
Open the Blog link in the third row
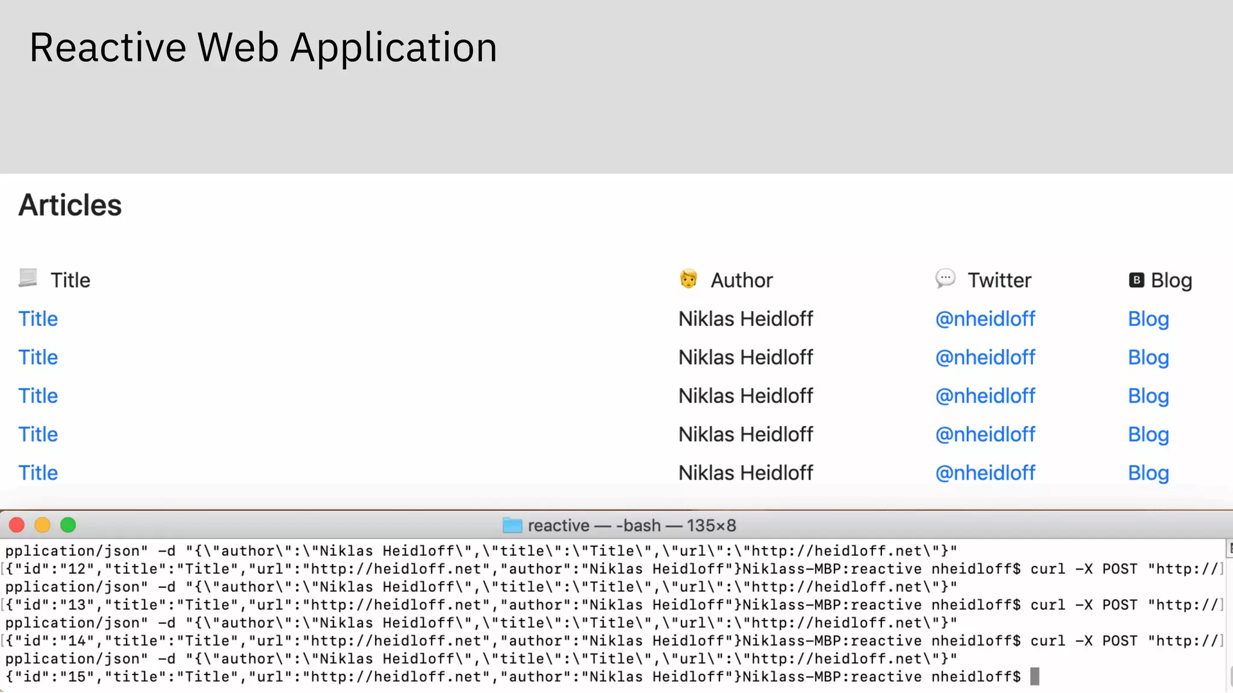pyautogui.click(x=1148, y=396)
